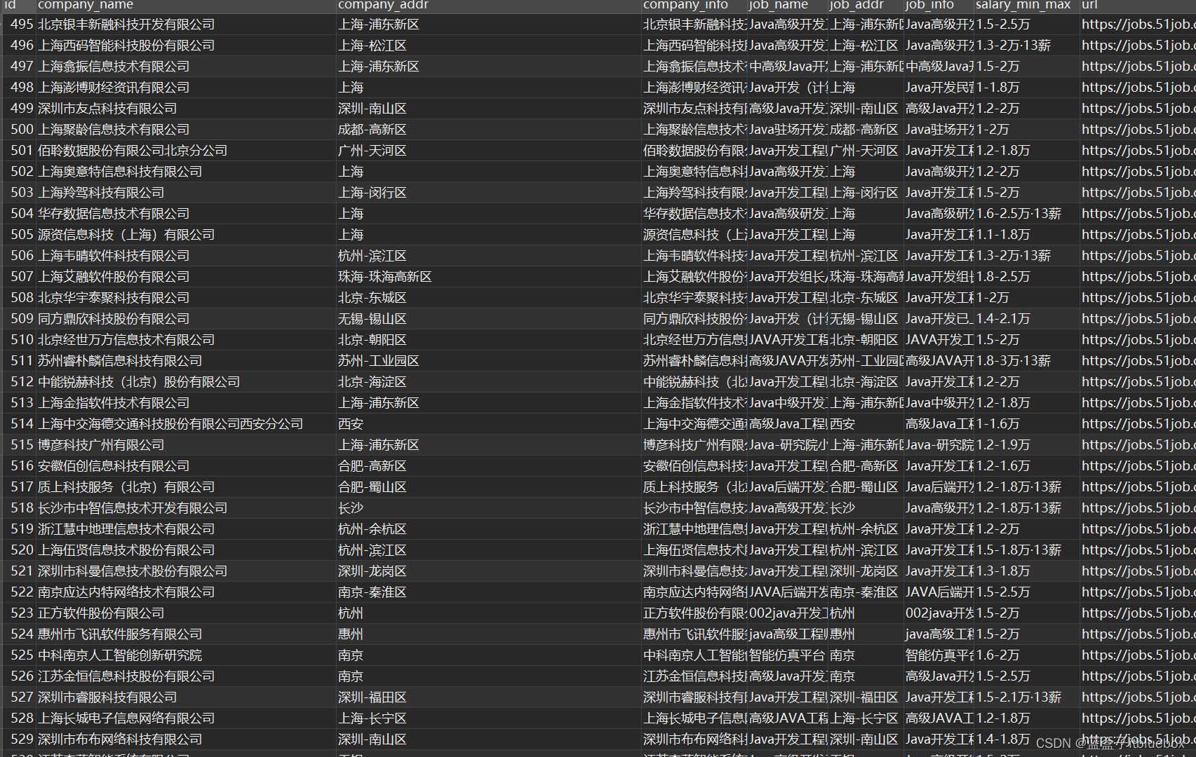Open the url link in row 510

pyautogui.click(x=1138, y=340)
